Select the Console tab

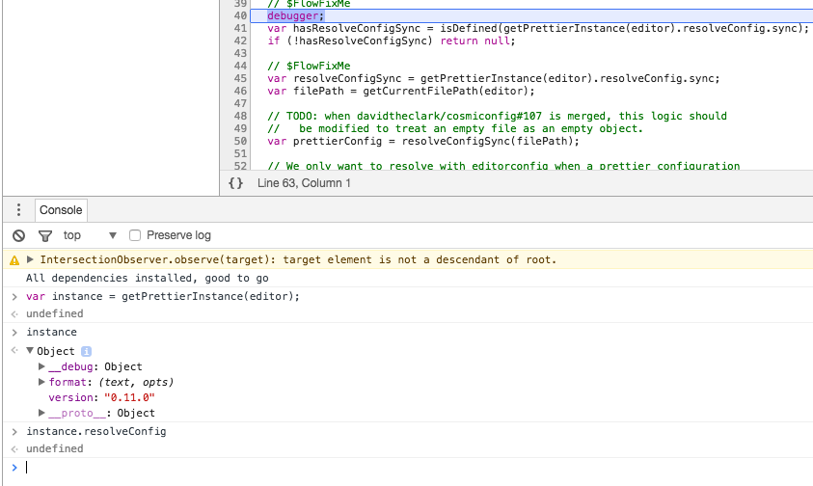[61, 210]
